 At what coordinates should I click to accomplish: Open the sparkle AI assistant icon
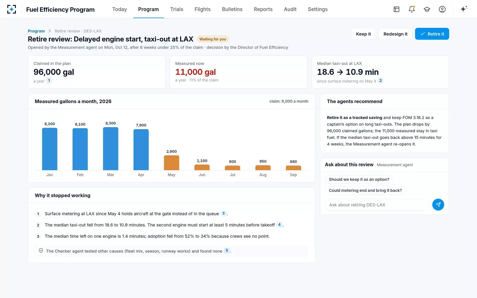click(464, 9)
